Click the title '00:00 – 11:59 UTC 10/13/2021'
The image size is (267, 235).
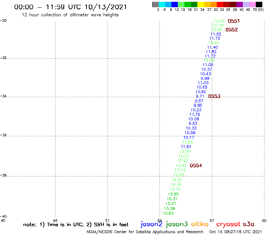(70, 7)
